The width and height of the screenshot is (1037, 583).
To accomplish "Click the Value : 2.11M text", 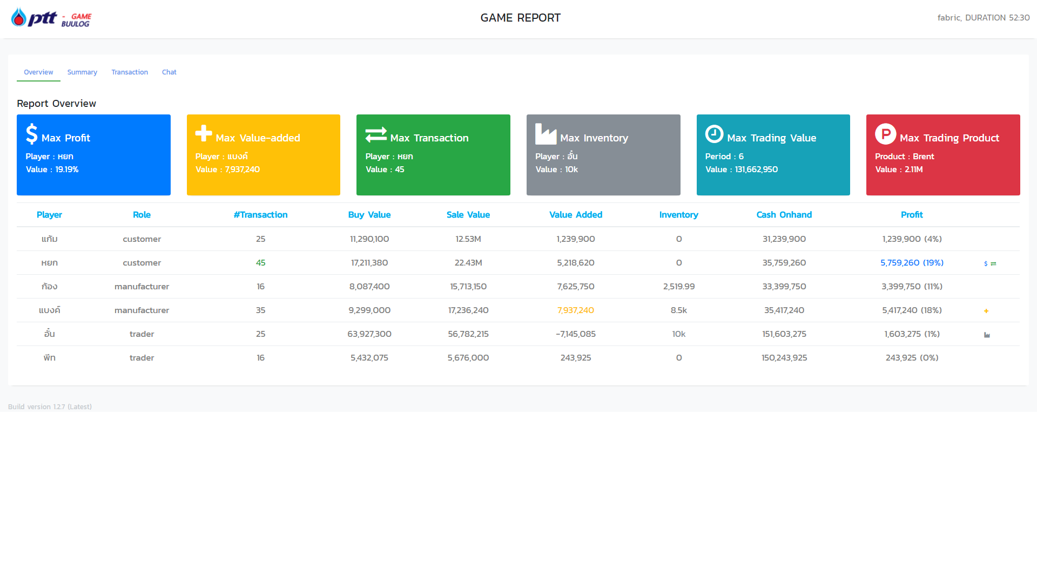I will pos(899,170).
